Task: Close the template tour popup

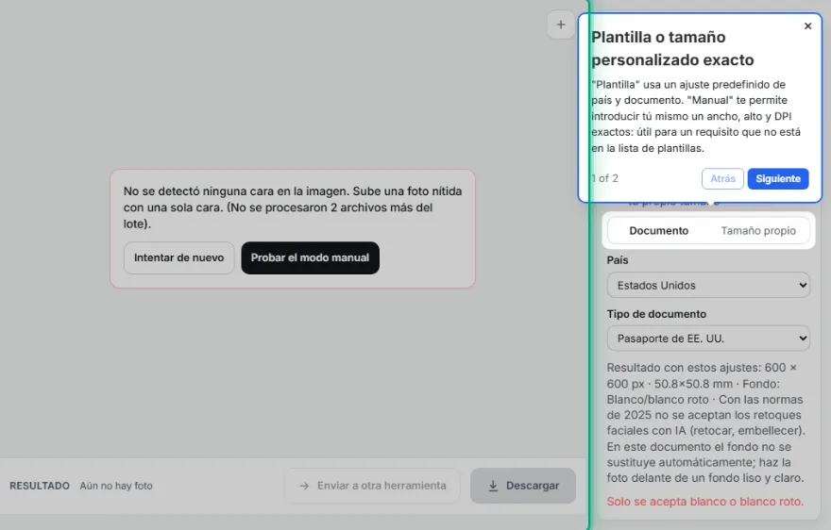Action: coord(807,26)
